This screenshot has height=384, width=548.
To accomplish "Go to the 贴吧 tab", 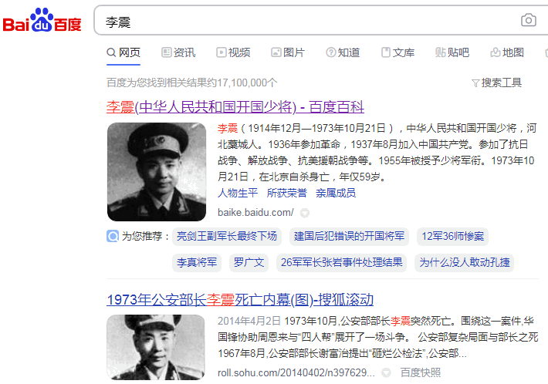I will pos(452,52).
